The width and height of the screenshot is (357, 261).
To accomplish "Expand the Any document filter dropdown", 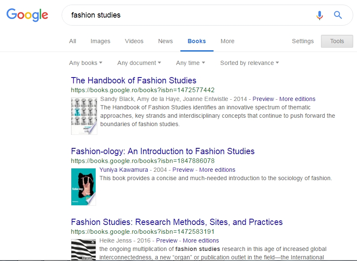I will pos(139,63).
